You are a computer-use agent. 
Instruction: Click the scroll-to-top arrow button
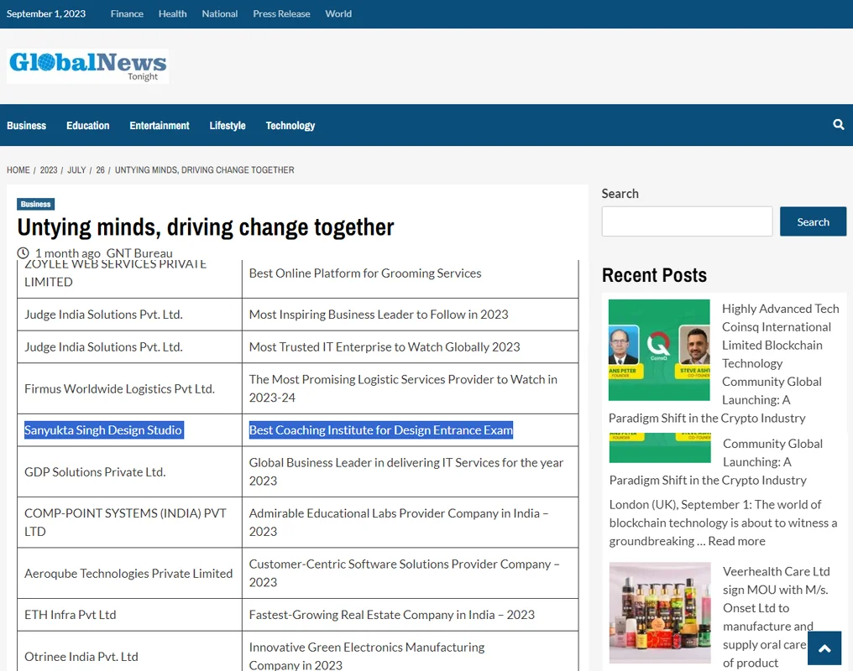coord(824,648)
